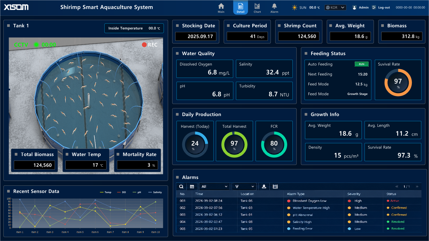Click the Stocking Date value 2025.09.17

(x=196, y=37)
